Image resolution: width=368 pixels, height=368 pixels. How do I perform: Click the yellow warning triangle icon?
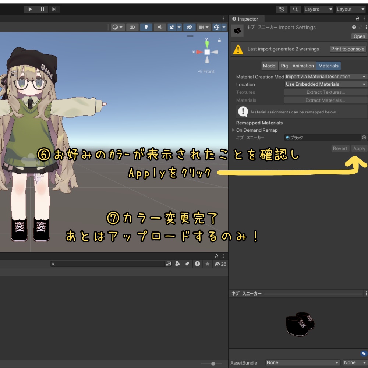238,49
